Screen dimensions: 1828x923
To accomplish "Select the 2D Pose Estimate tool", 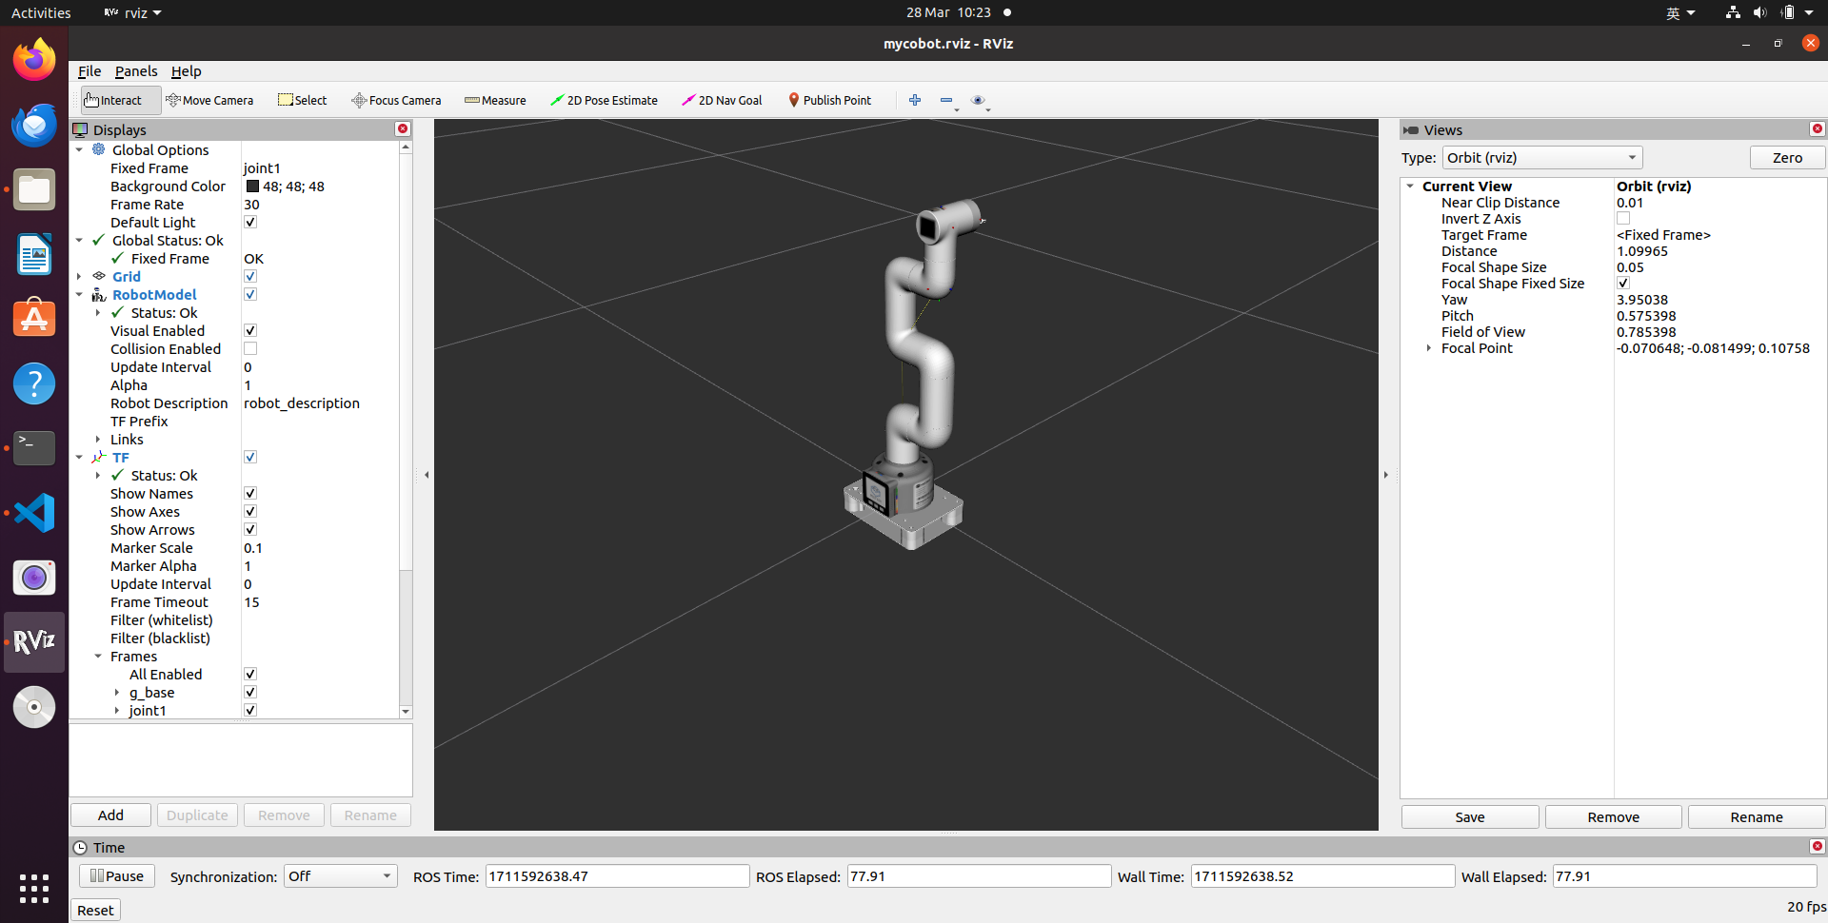I will click(x=604, y=100).
